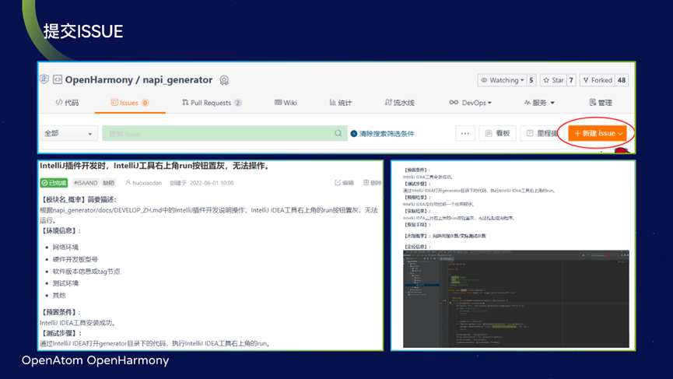Click the napi_generator repository name

click(177, 80)
